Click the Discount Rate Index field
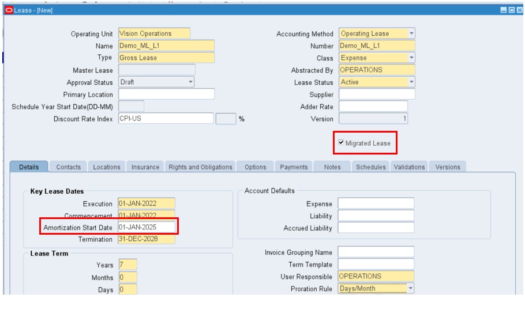The image size is (525, 324). 166,119
